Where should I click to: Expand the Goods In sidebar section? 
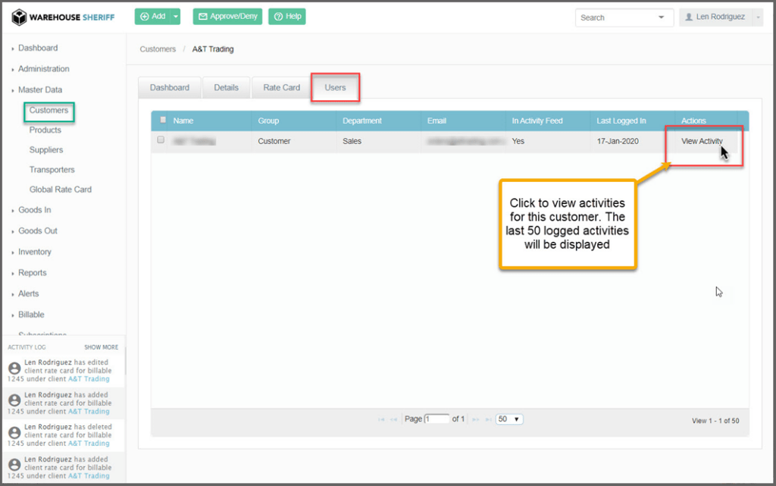(x=35, y=210)
